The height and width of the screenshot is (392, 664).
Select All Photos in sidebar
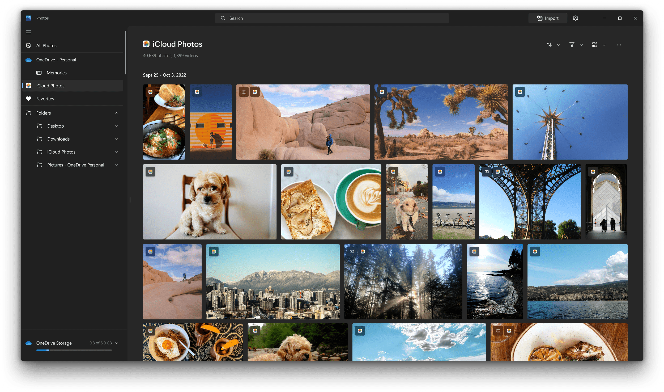click(46, 45)
